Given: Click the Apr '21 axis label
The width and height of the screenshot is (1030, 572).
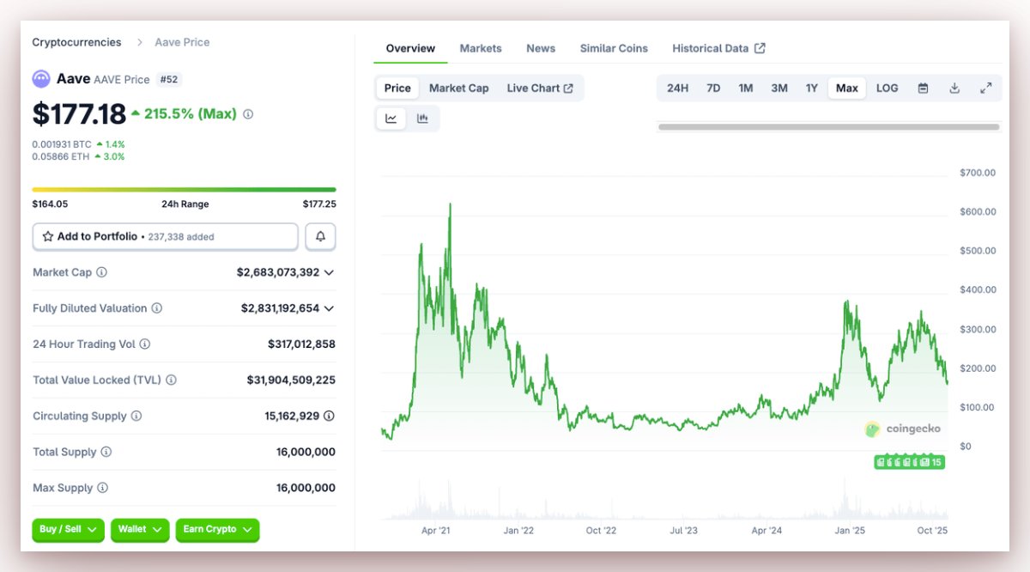Looking at the screenshot, I should pos(436,531).
